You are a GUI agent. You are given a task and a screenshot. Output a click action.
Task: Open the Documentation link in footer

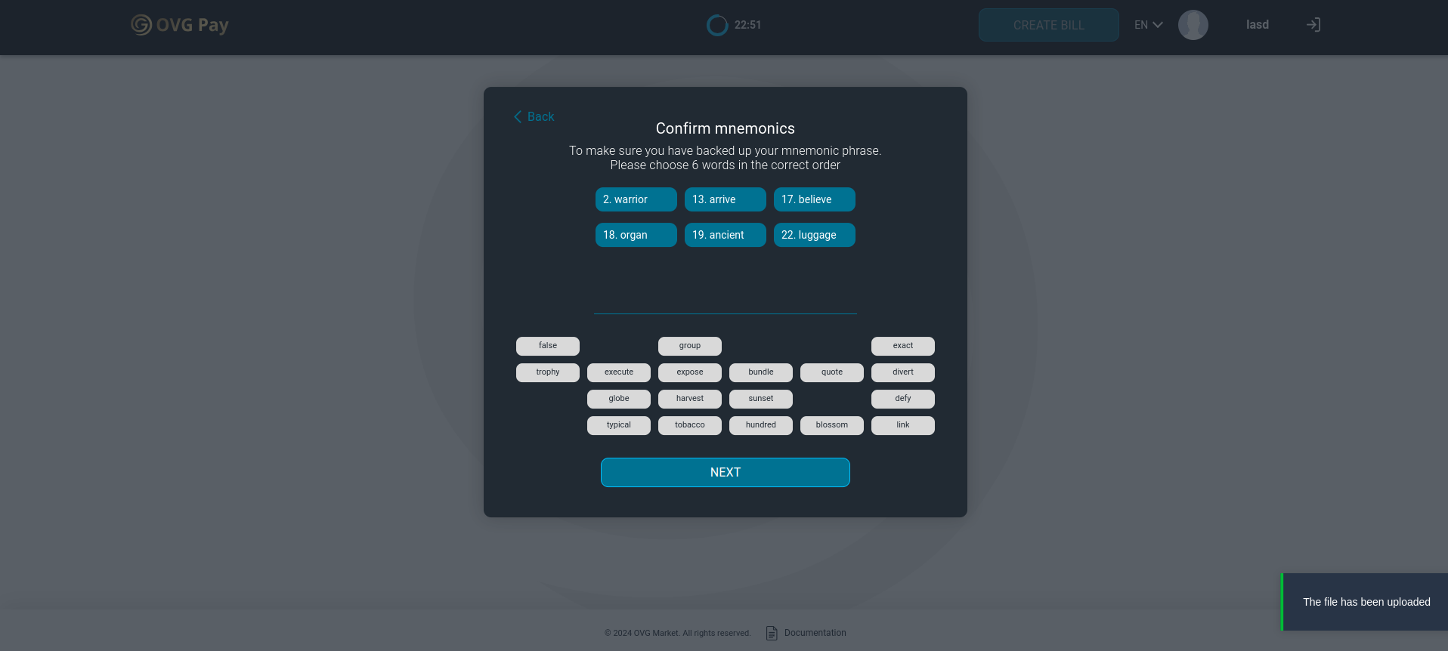[x=815, y=633]
